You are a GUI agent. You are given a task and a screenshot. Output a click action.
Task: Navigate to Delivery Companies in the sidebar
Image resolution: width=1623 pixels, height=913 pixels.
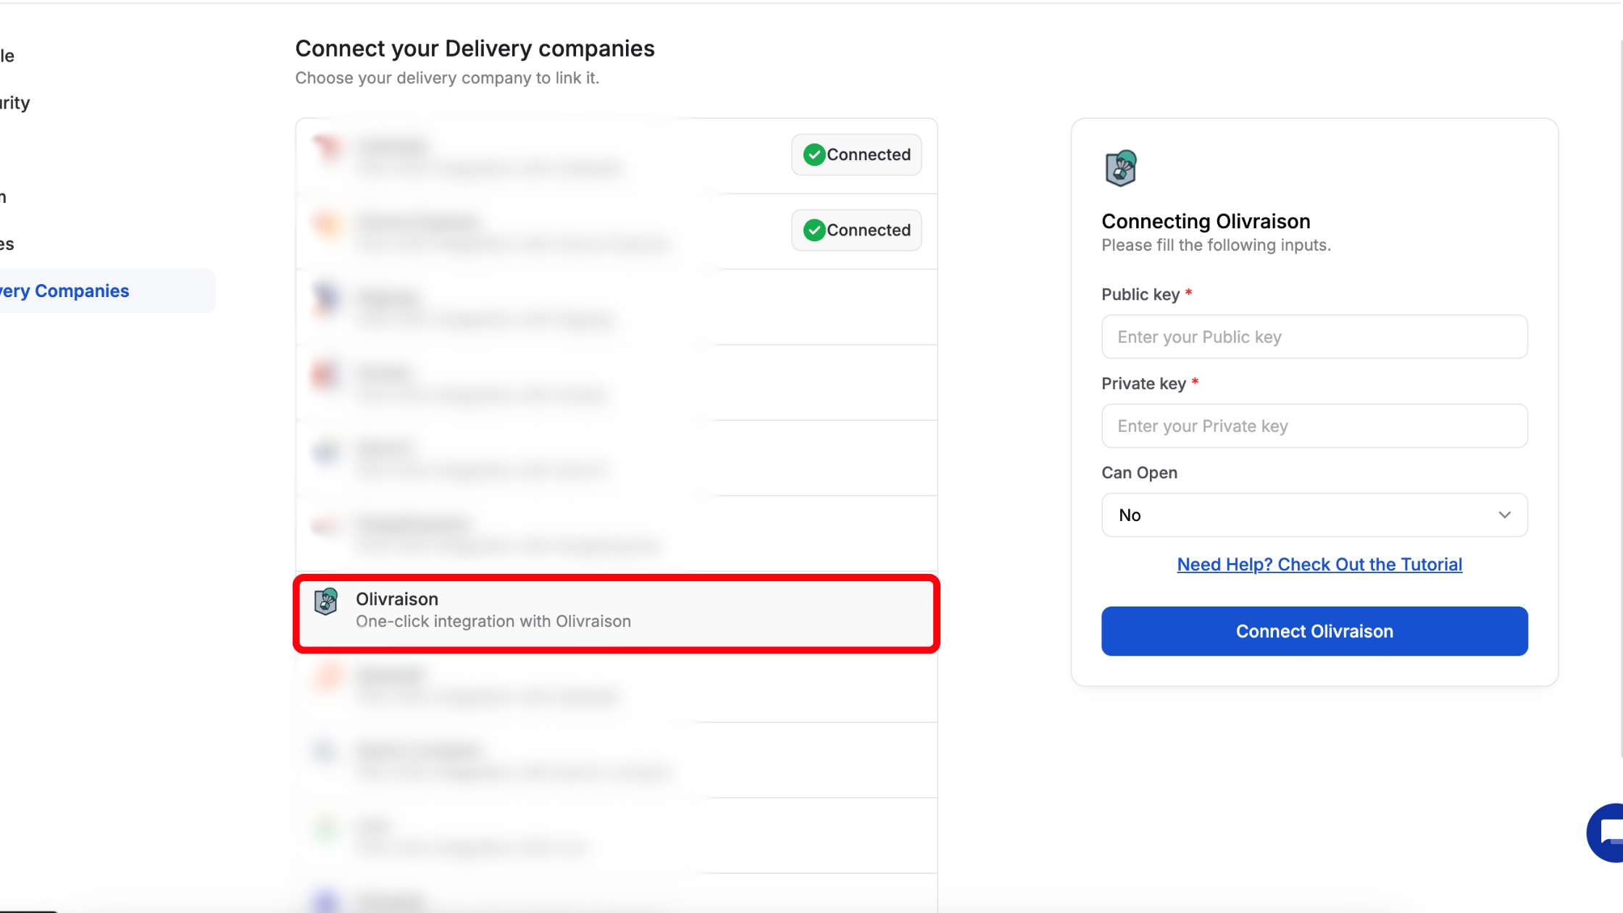[x=64, y=290]
